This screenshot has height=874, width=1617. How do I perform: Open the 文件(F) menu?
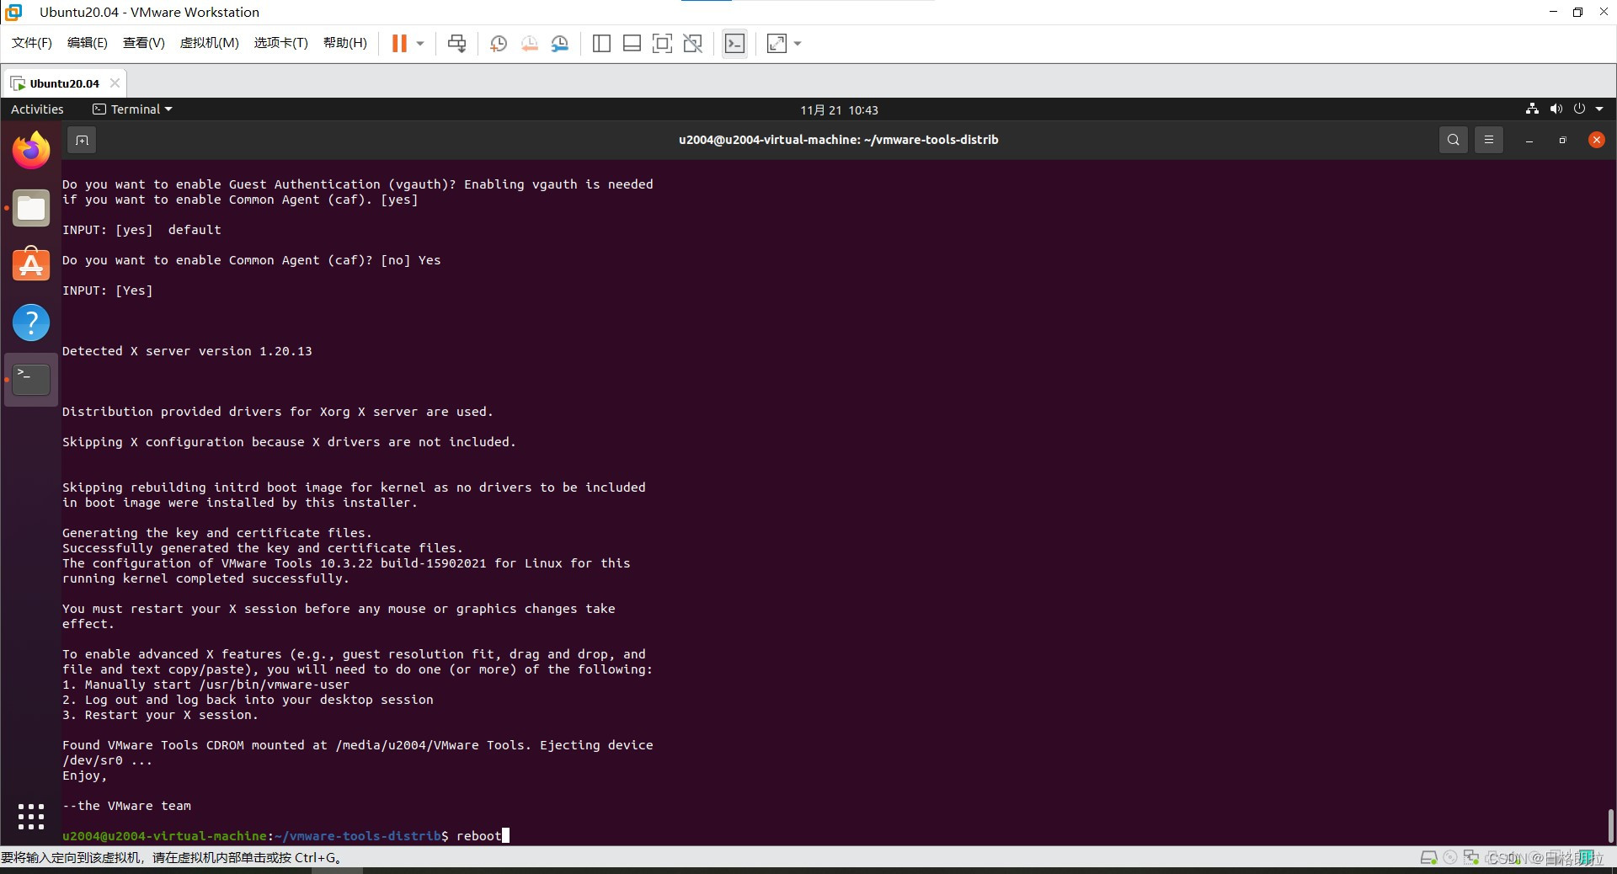point(32,43)
